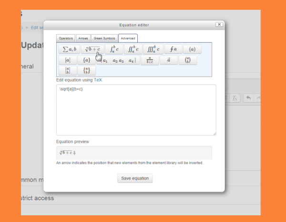Click the nth root b+c button
This screenshot has width=286, height=222.
[92, 49]
